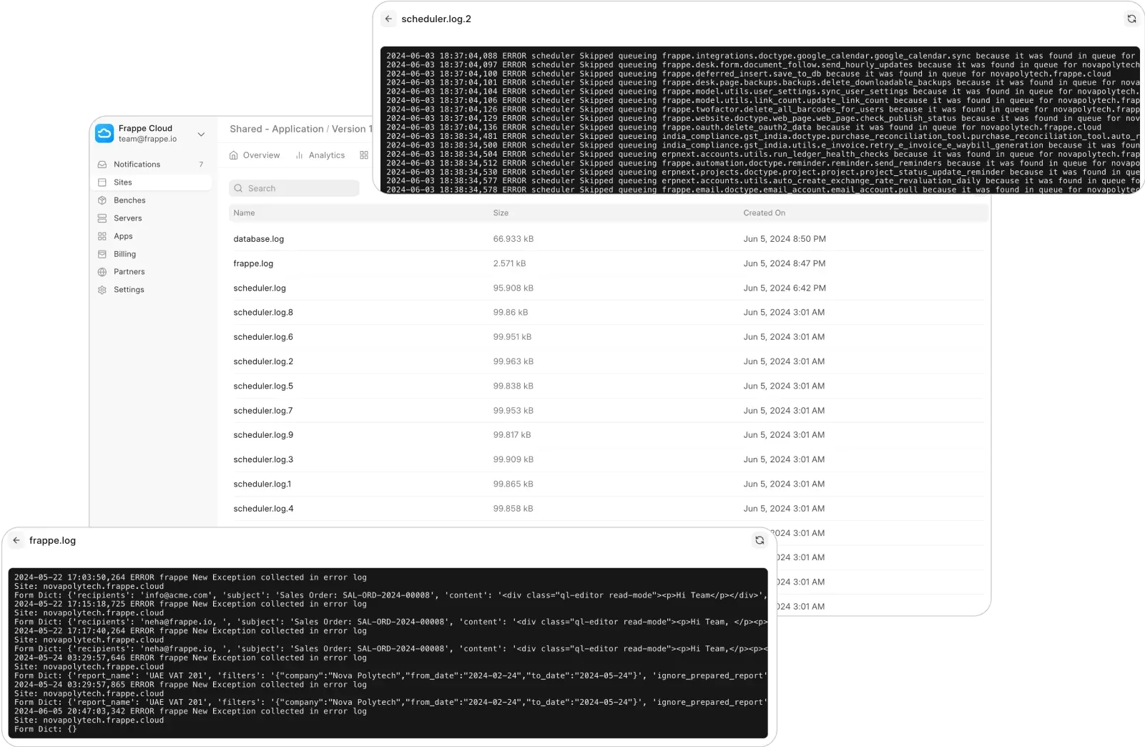Expand the Frappe Cloud team dropdown
The image size is (1145, 747).
(x=201, y=134)
